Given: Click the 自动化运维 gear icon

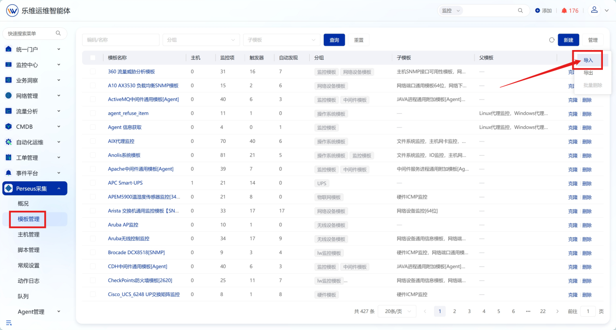Looking at the screenshot, I should [9, 142].
